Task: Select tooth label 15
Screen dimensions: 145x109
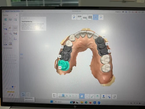Action: coord(62,47)
